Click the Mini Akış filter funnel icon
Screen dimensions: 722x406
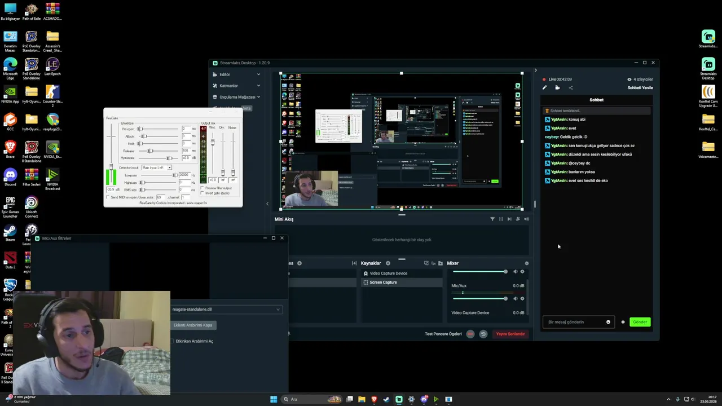coord(492,219)
